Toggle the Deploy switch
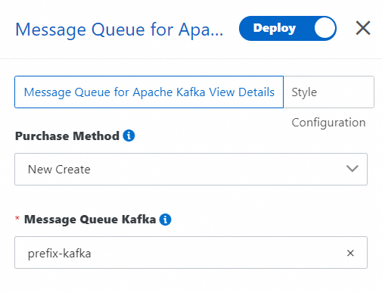The width and height of the screenshot is (382, 293). tap(287, 28)
